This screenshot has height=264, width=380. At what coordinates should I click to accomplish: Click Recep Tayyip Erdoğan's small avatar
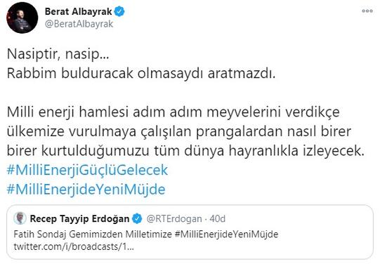coord(20,218)
